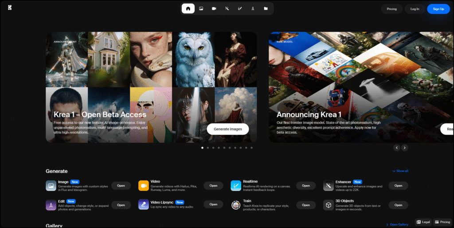Screen dimensions: 454x228
Task: Select the second carousel pagination dot
Action: (208, 148)
